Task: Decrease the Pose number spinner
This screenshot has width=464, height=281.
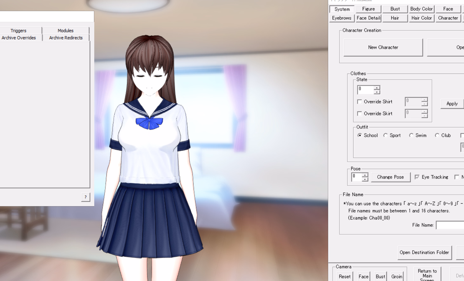Action: tap(365, 179)
